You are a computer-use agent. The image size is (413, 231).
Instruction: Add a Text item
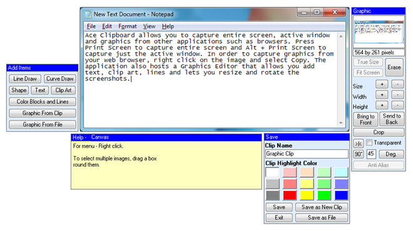(40, 90)
